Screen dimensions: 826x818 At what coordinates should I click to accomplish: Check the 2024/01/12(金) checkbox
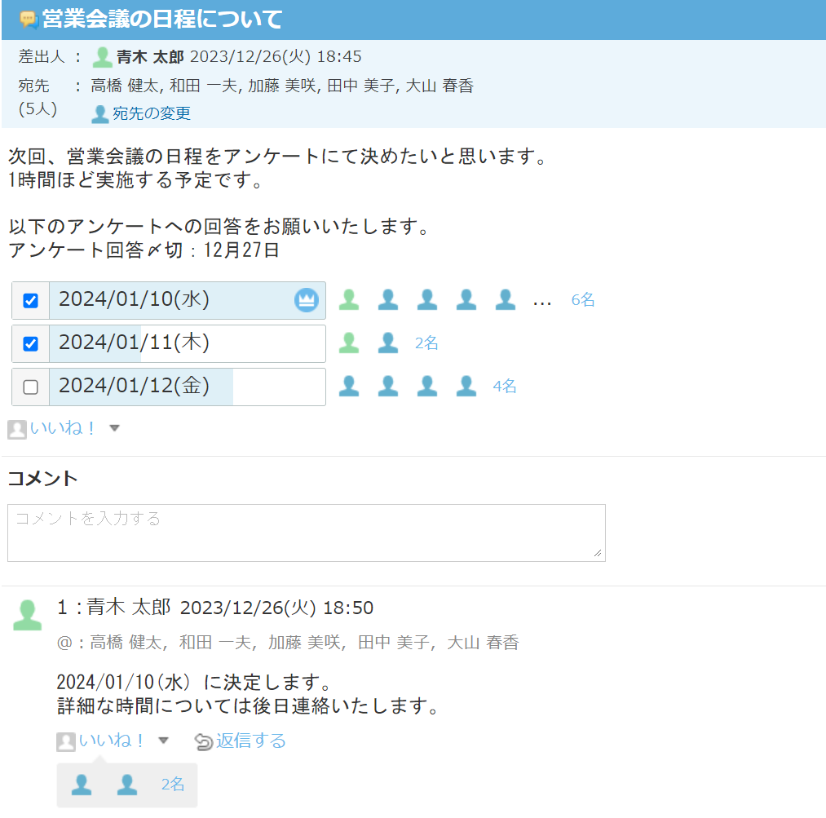tap(30, 387)
